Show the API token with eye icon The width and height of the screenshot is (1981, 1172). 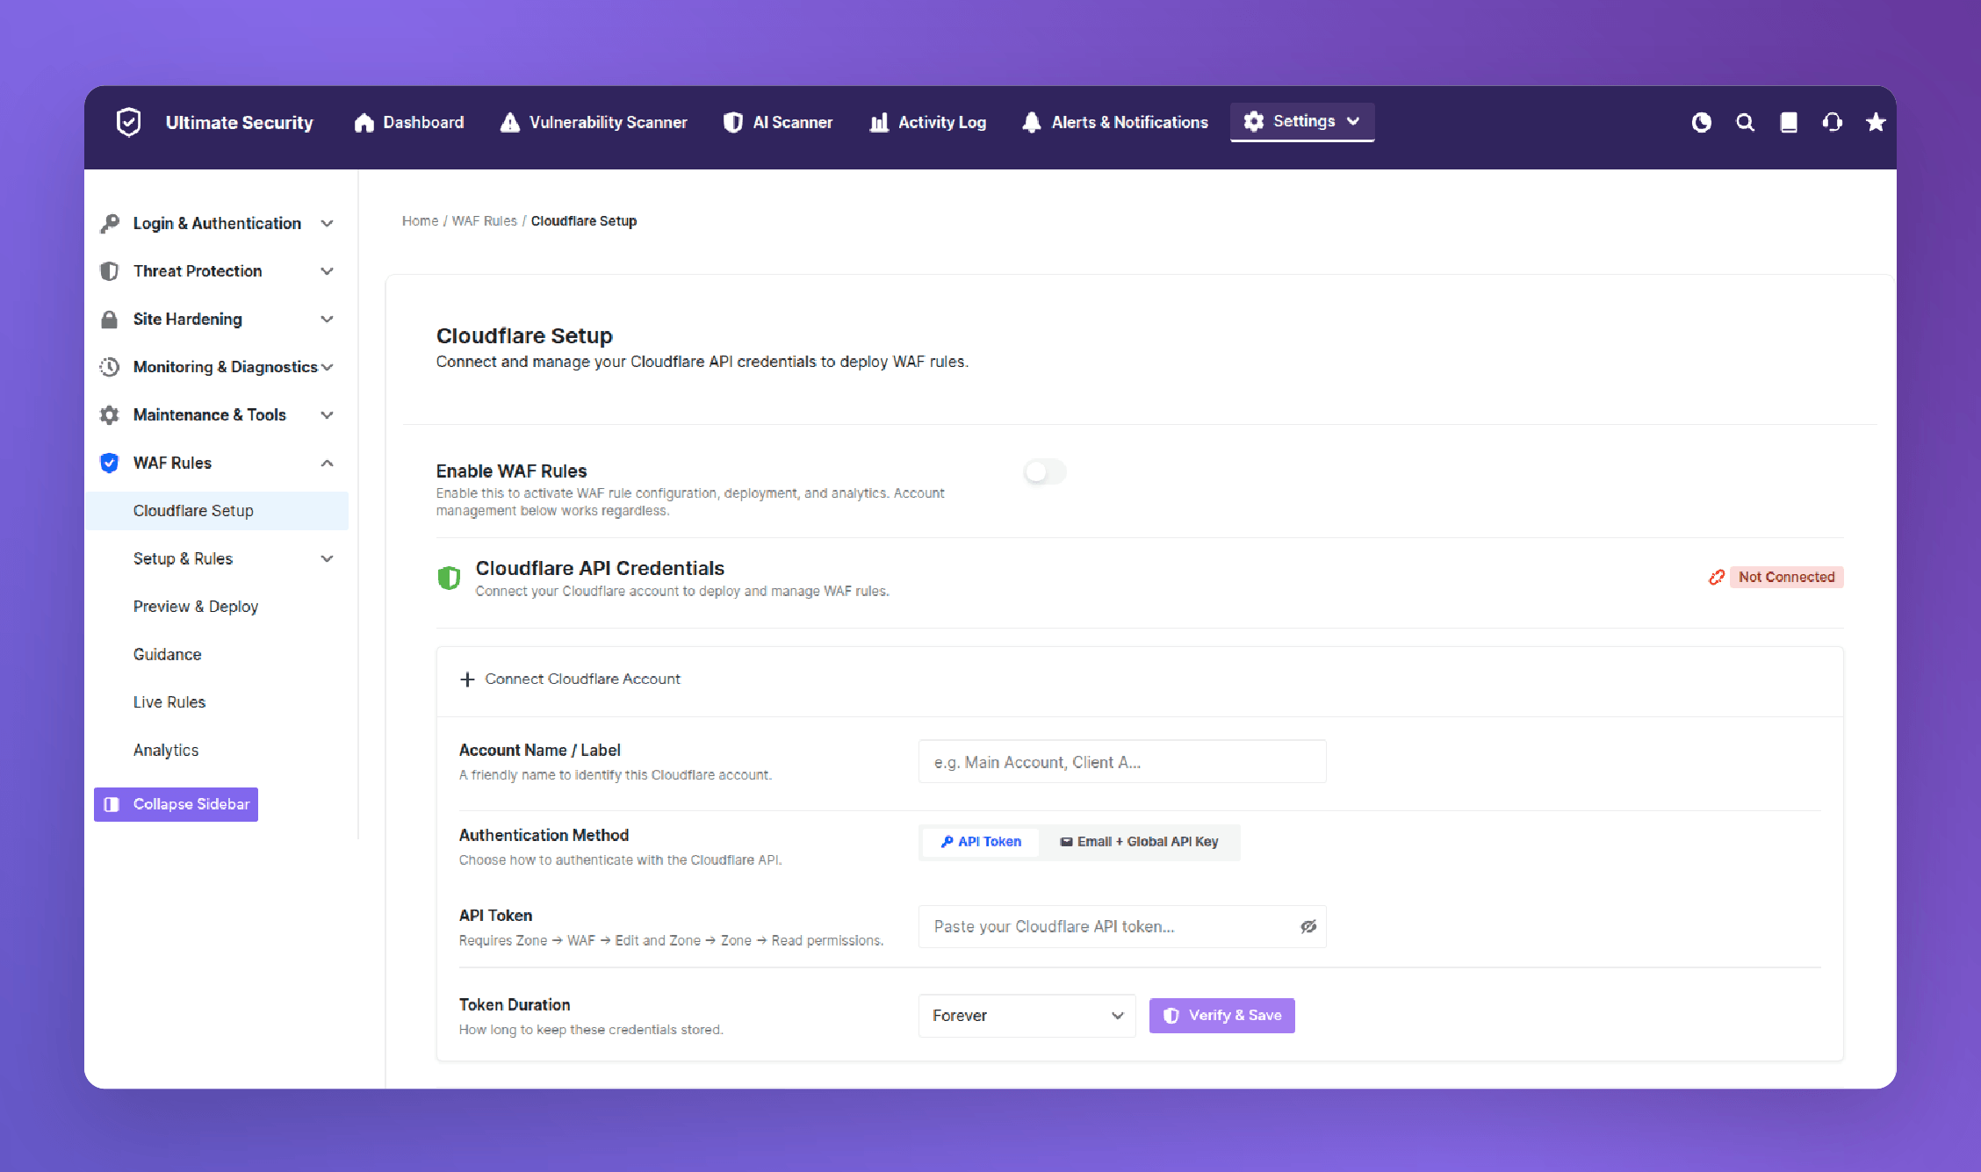[1308, 926]
